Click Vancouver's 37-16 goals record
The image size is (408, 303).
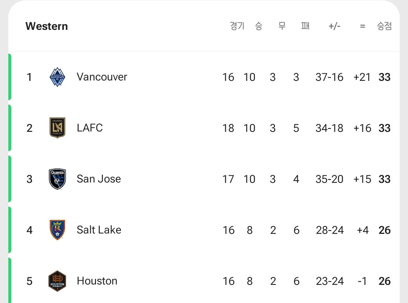[329, 77]
